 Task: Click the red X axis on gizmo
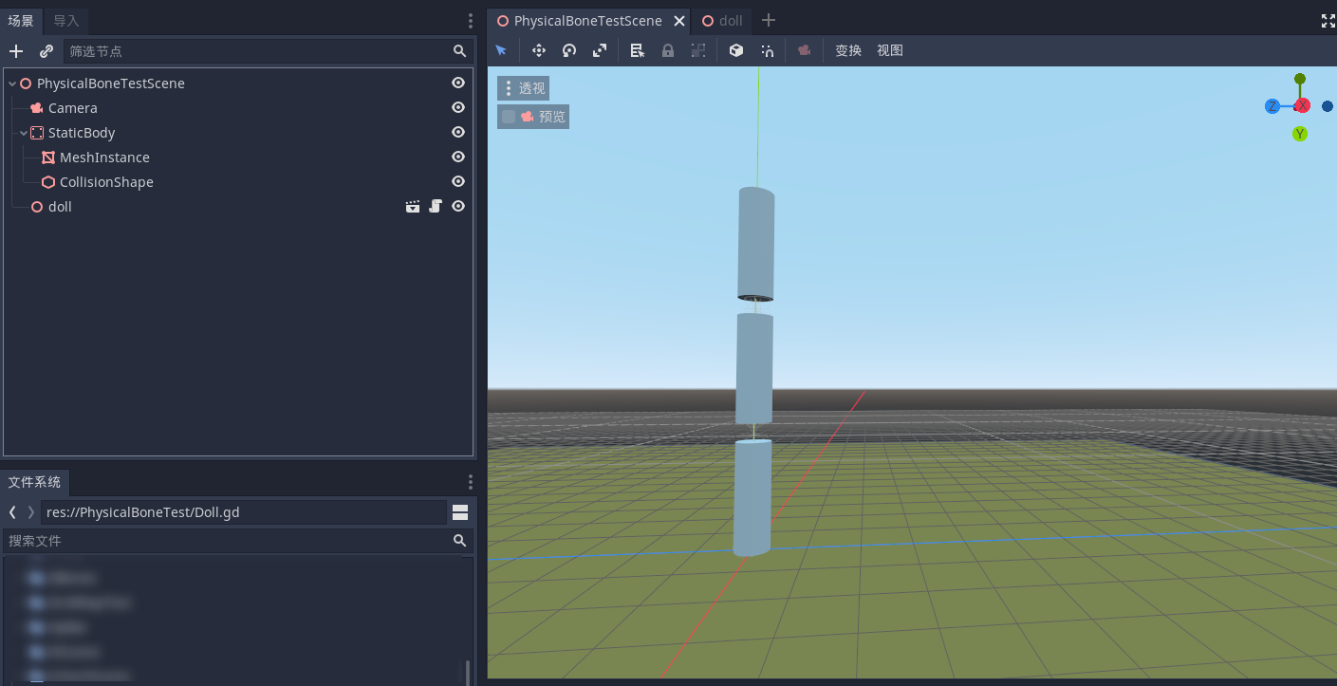[x=1303, y=105]
